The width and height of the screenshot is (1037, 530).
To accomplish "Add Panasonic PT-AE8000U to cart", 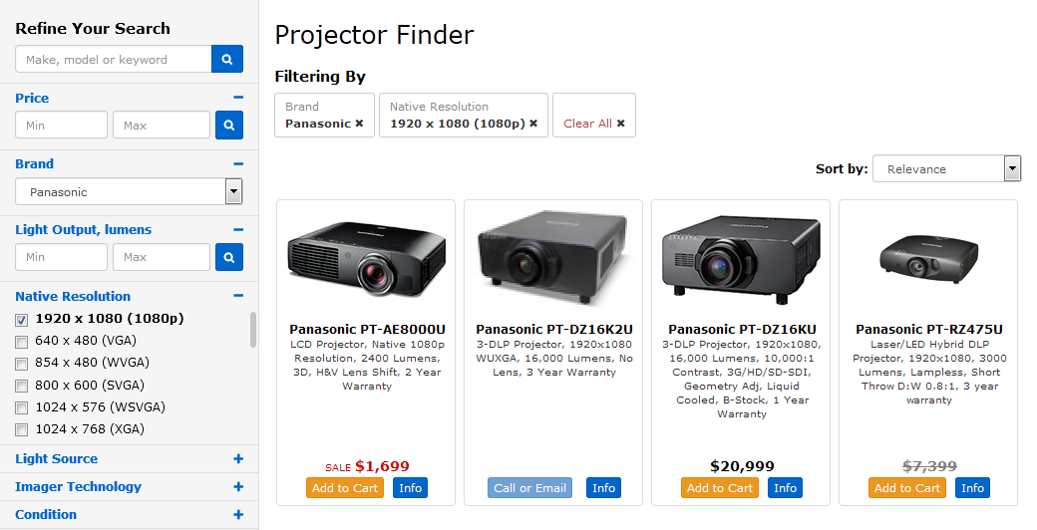I will tap(345, 488).
